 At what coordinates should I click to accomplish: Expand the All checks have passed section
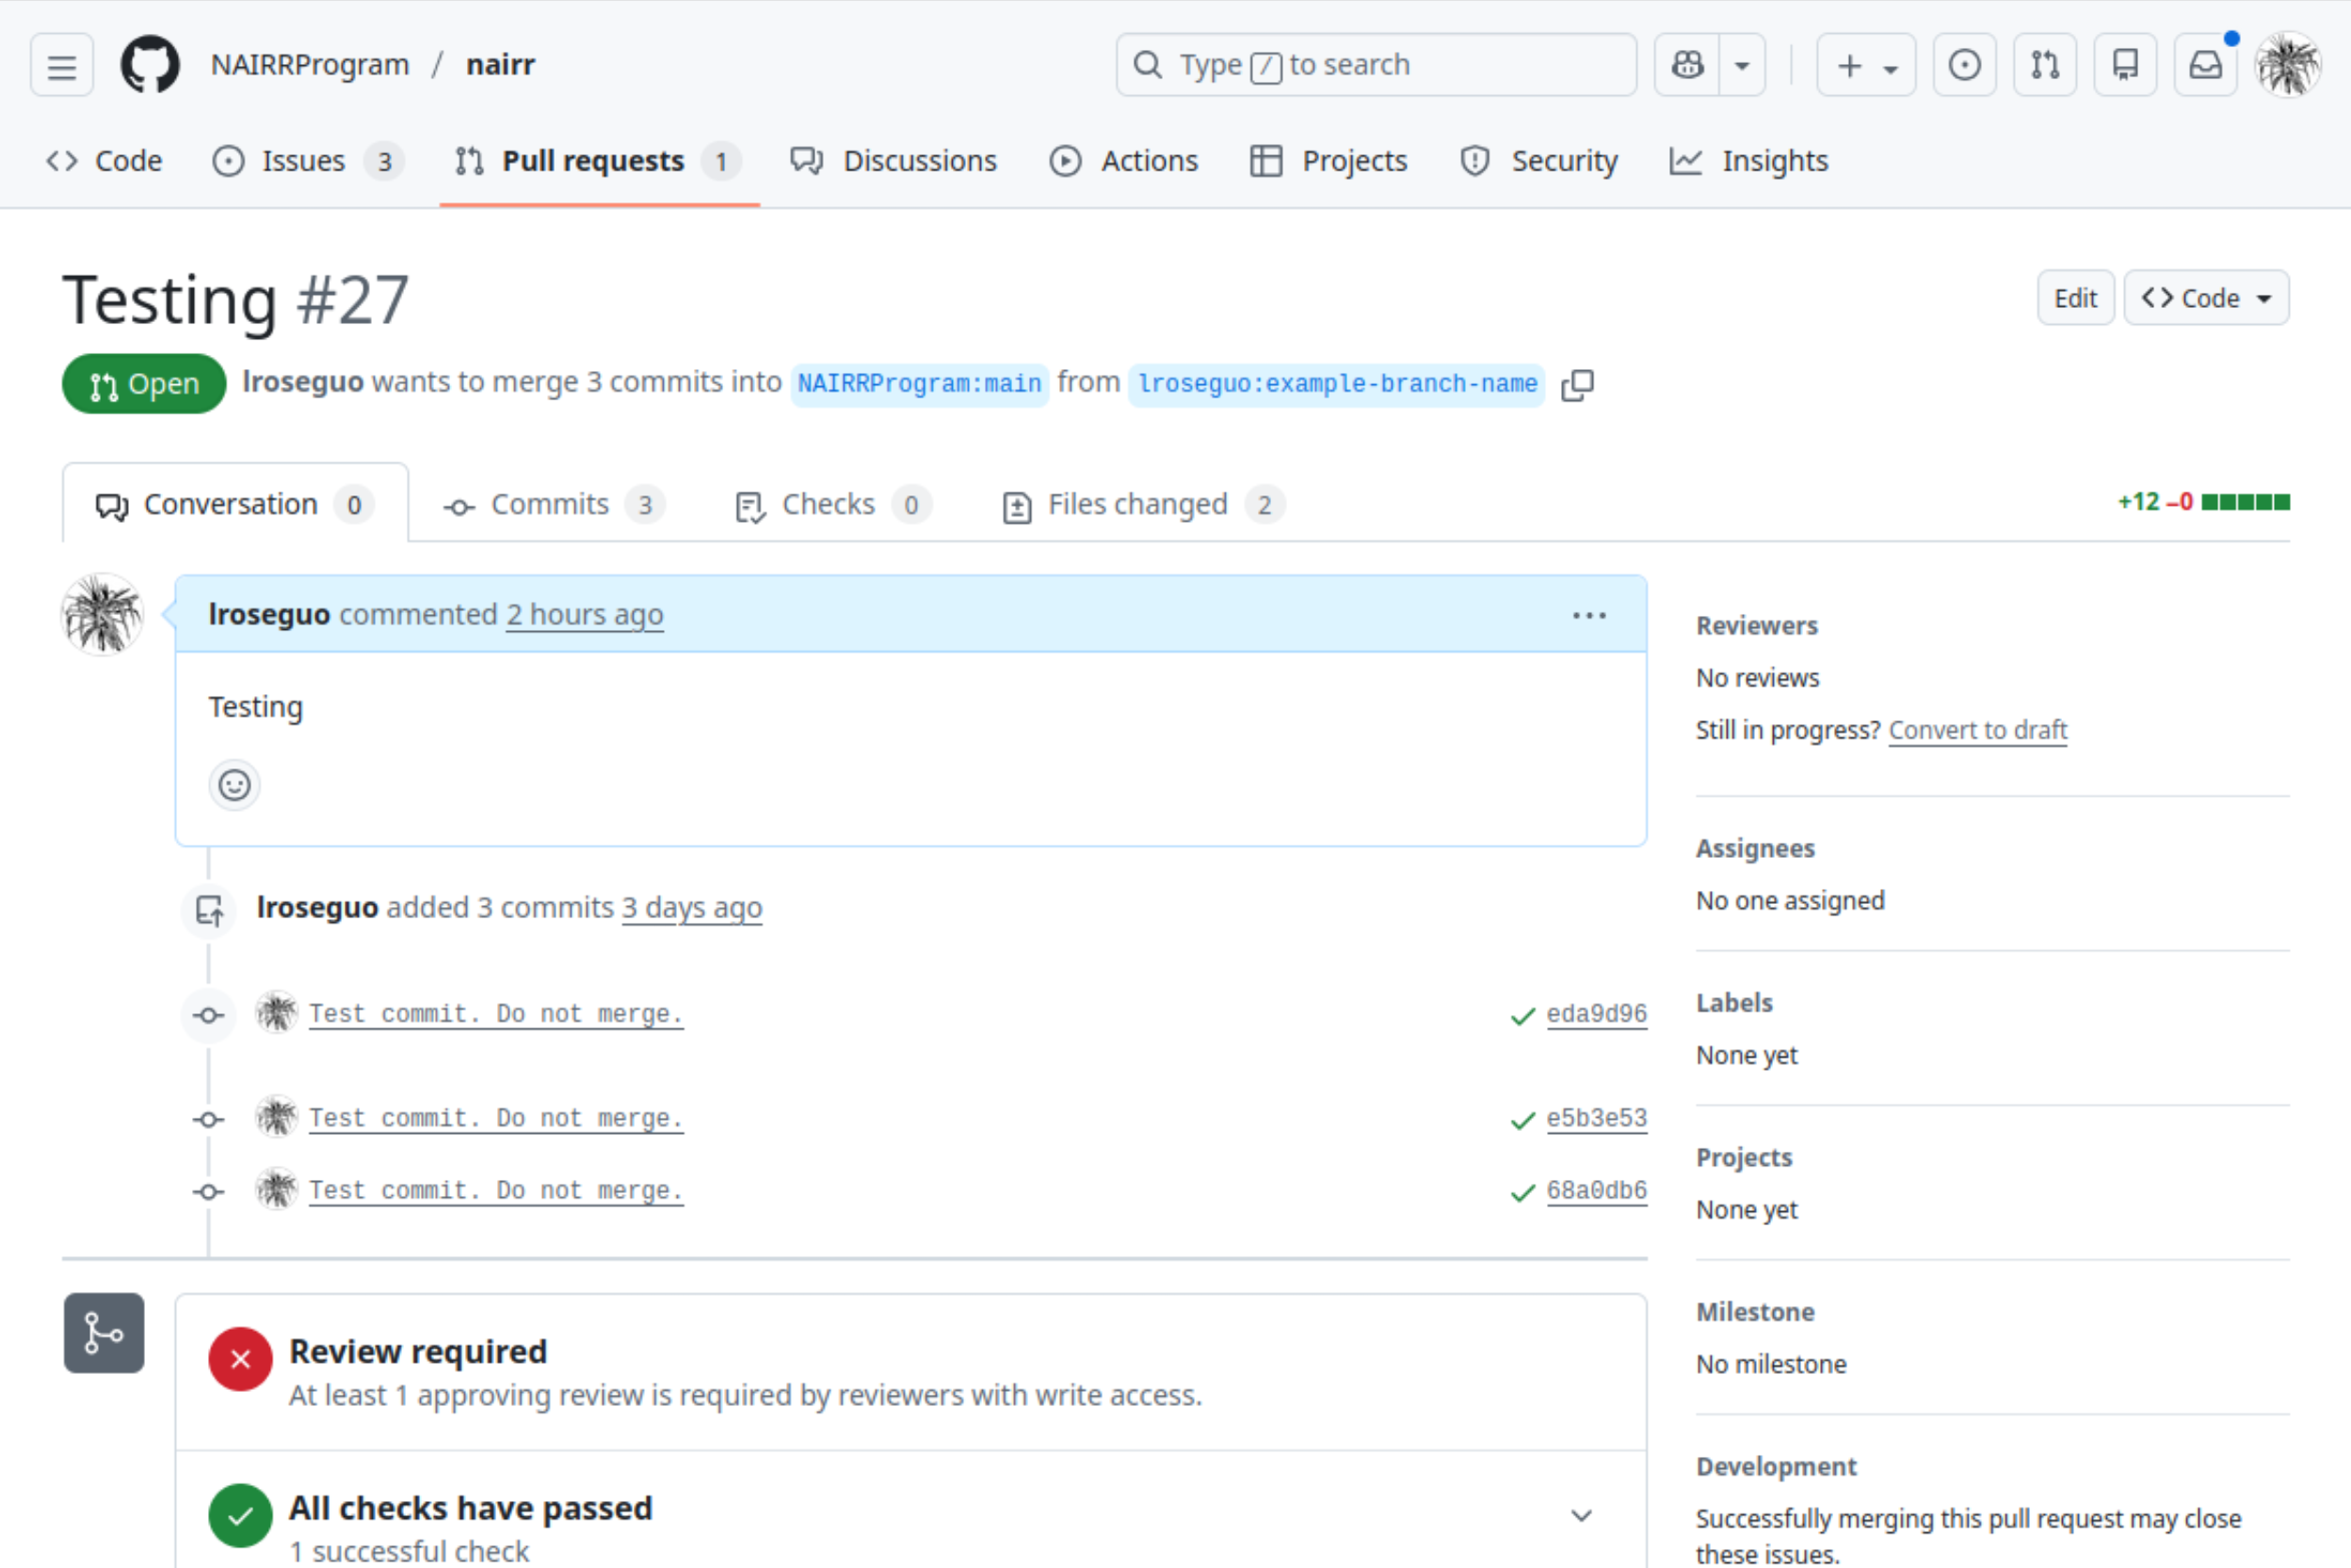coord(1582,1516)
